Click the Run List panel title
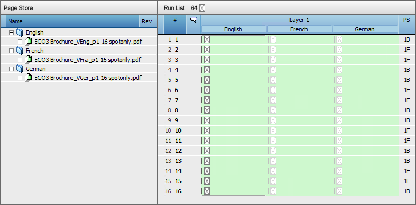 click(x=174, y=8)
